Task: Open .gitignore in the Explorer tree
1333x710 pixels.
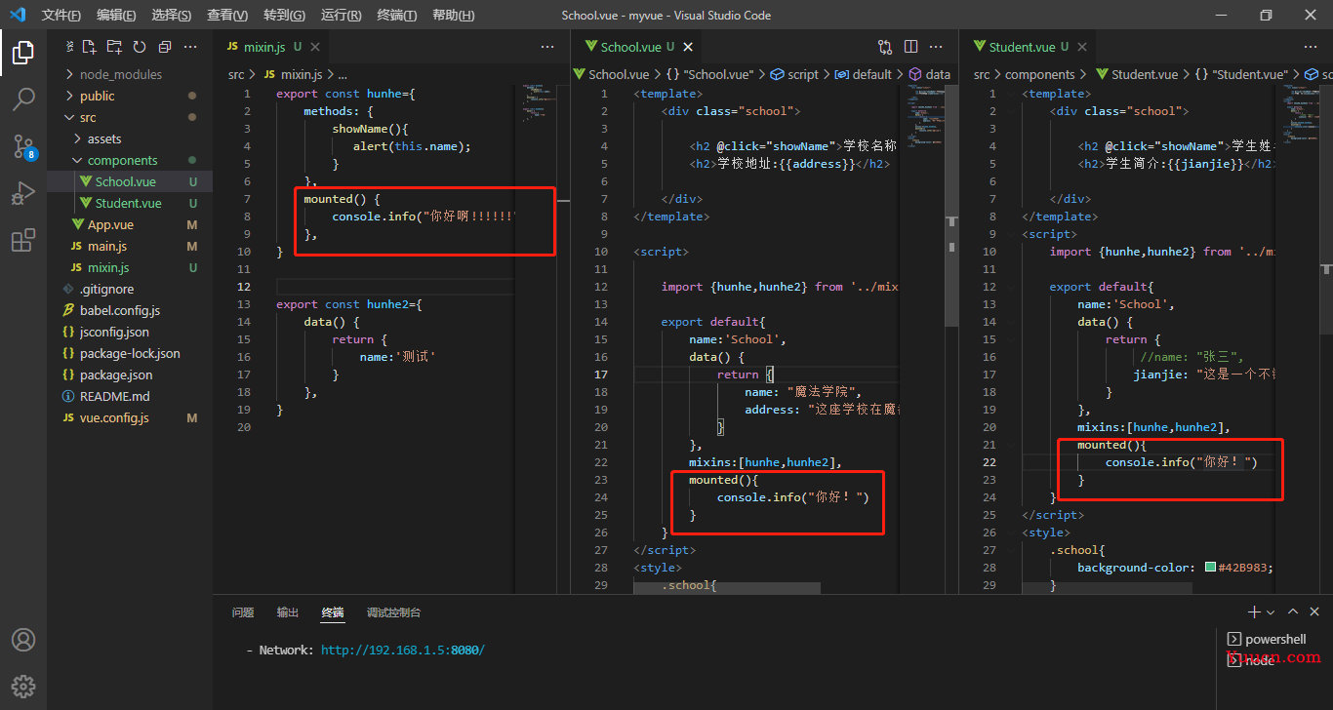Action: (130, 289)
